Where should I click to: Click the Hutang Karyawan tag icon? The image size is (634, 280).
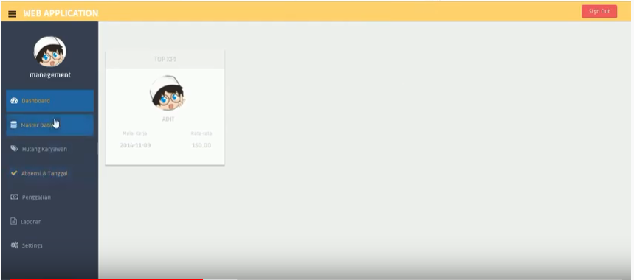point(14,148)
